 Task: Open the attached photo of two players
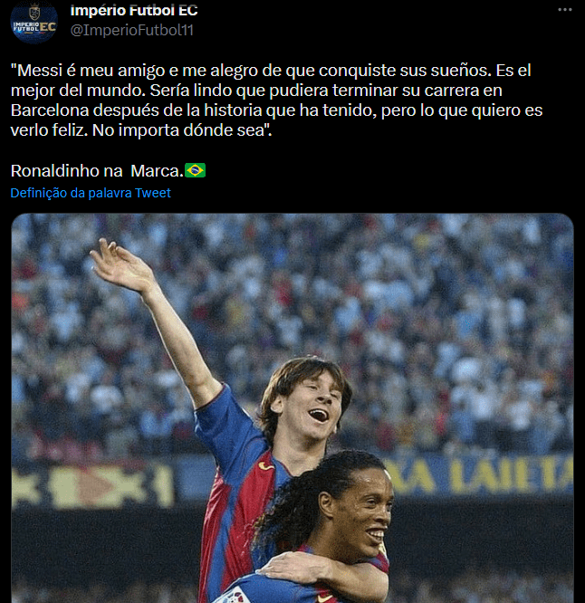[292, 408]
